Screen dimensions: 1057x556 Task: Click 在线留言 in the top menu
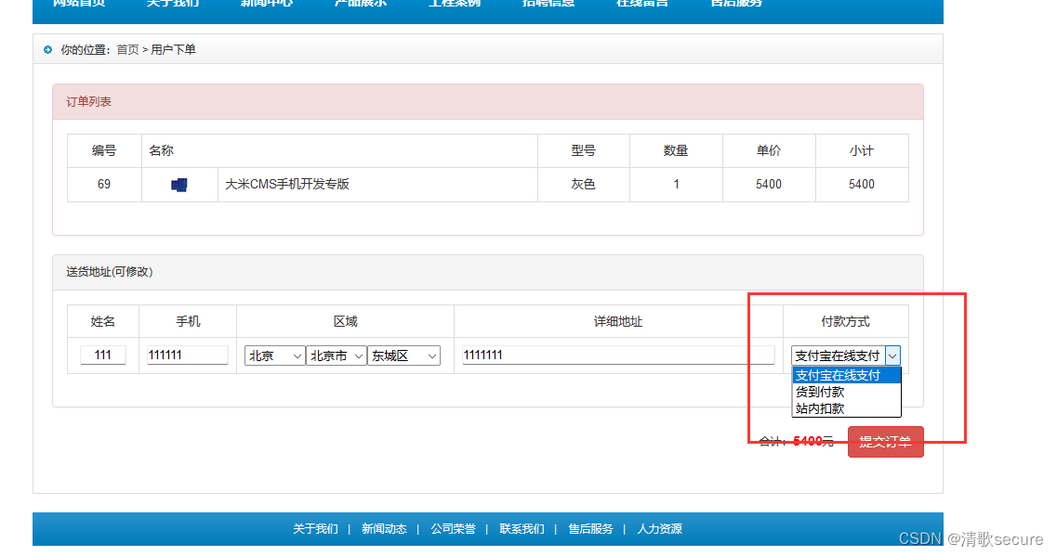click(641, 5)
